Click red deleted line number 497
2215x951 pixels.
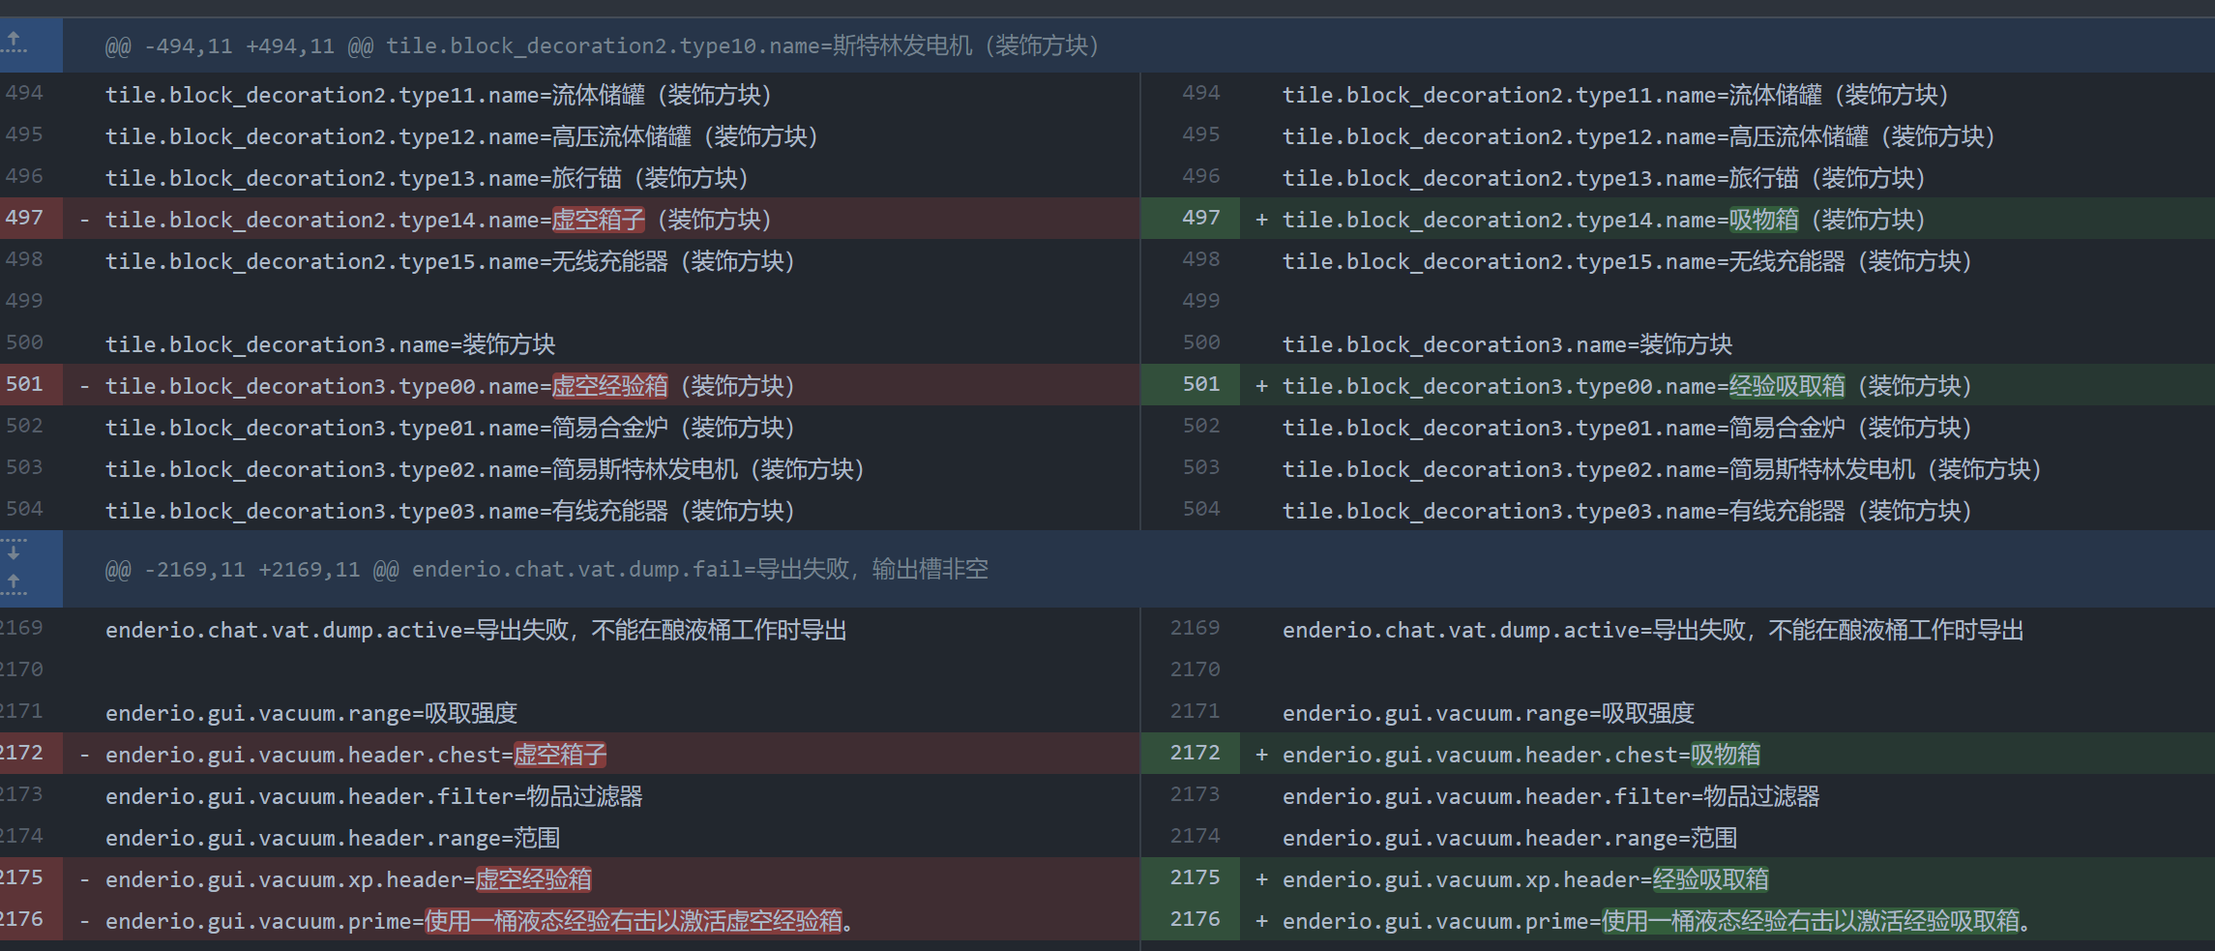point(24,218)
